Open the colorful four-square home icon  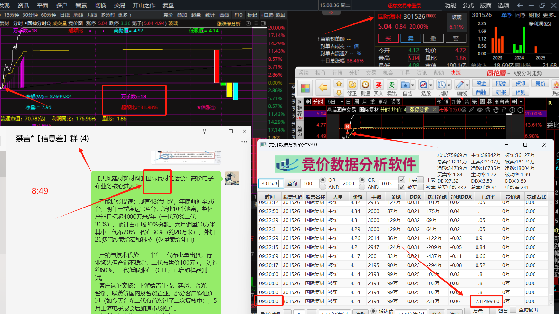[x=305, y=88]
